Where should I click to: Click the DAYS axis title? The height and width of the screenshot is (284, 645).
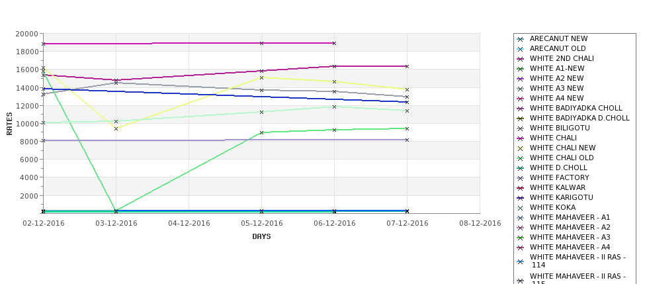(x=261, y=237)
